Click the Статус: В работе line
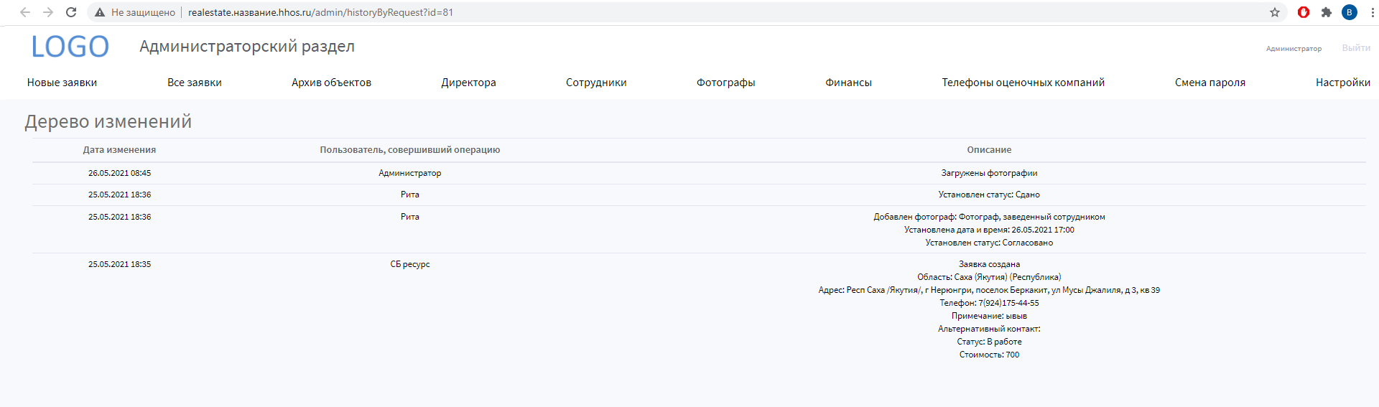This screenshot has width=1379, height=407. pyautogui.click(x=989, y=342)
